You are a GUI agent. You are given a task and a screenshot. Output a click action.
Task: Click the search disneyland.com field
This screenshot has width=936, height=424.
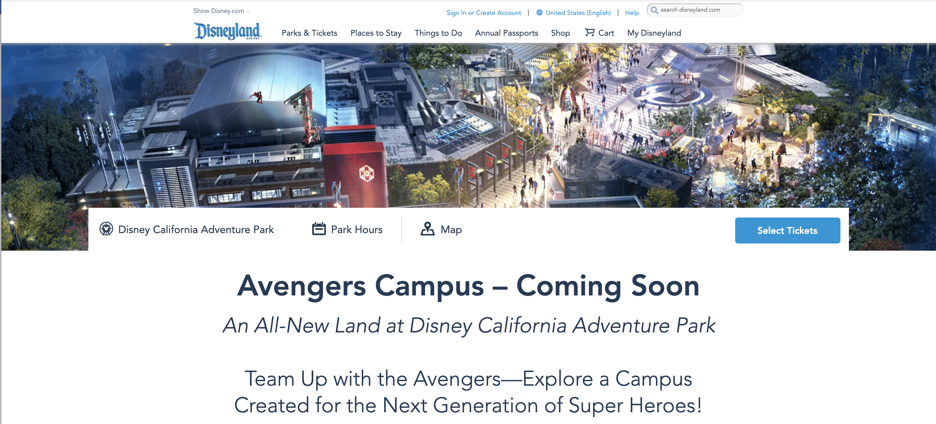pos(695,10)
